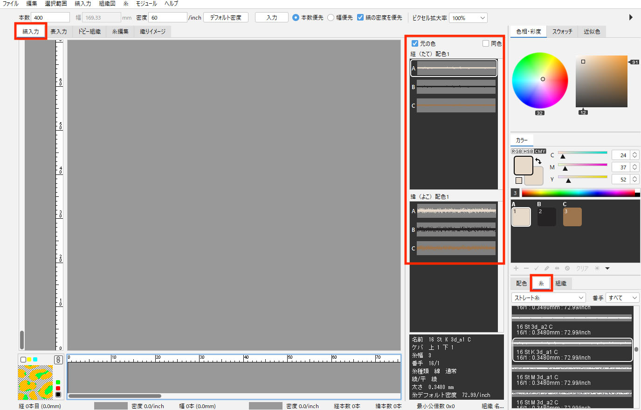Click the plus icon to add color

click(x=516, y=268)
